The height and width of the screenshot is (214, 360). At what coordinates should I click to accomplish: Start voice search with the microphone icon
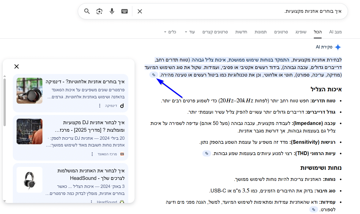[x=112, y=11]
